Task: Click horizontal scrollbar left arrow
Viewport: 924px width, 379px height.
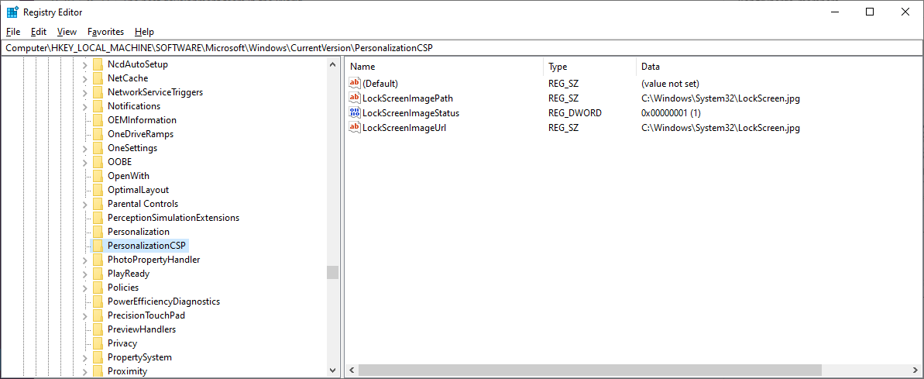Action: 351,370
